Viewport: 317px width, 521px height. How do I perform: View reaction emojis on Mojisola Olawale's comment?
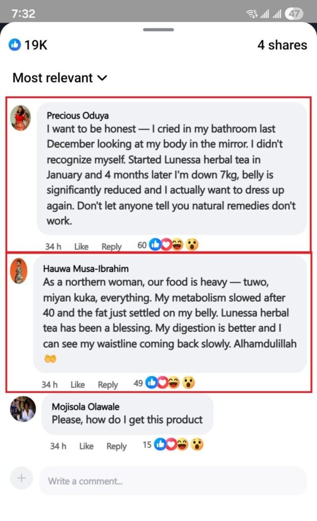(x=179, y=444)
